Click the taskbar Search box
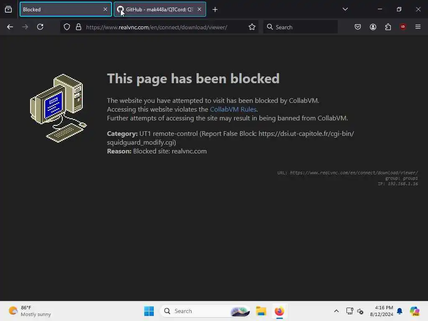Screen dimensions: 428x321 (205, 311)
